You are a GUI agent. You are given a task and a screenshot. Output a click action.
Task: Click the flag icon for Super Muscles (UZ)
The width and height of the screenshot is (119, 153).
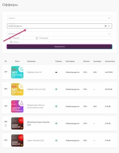[56, 140]
